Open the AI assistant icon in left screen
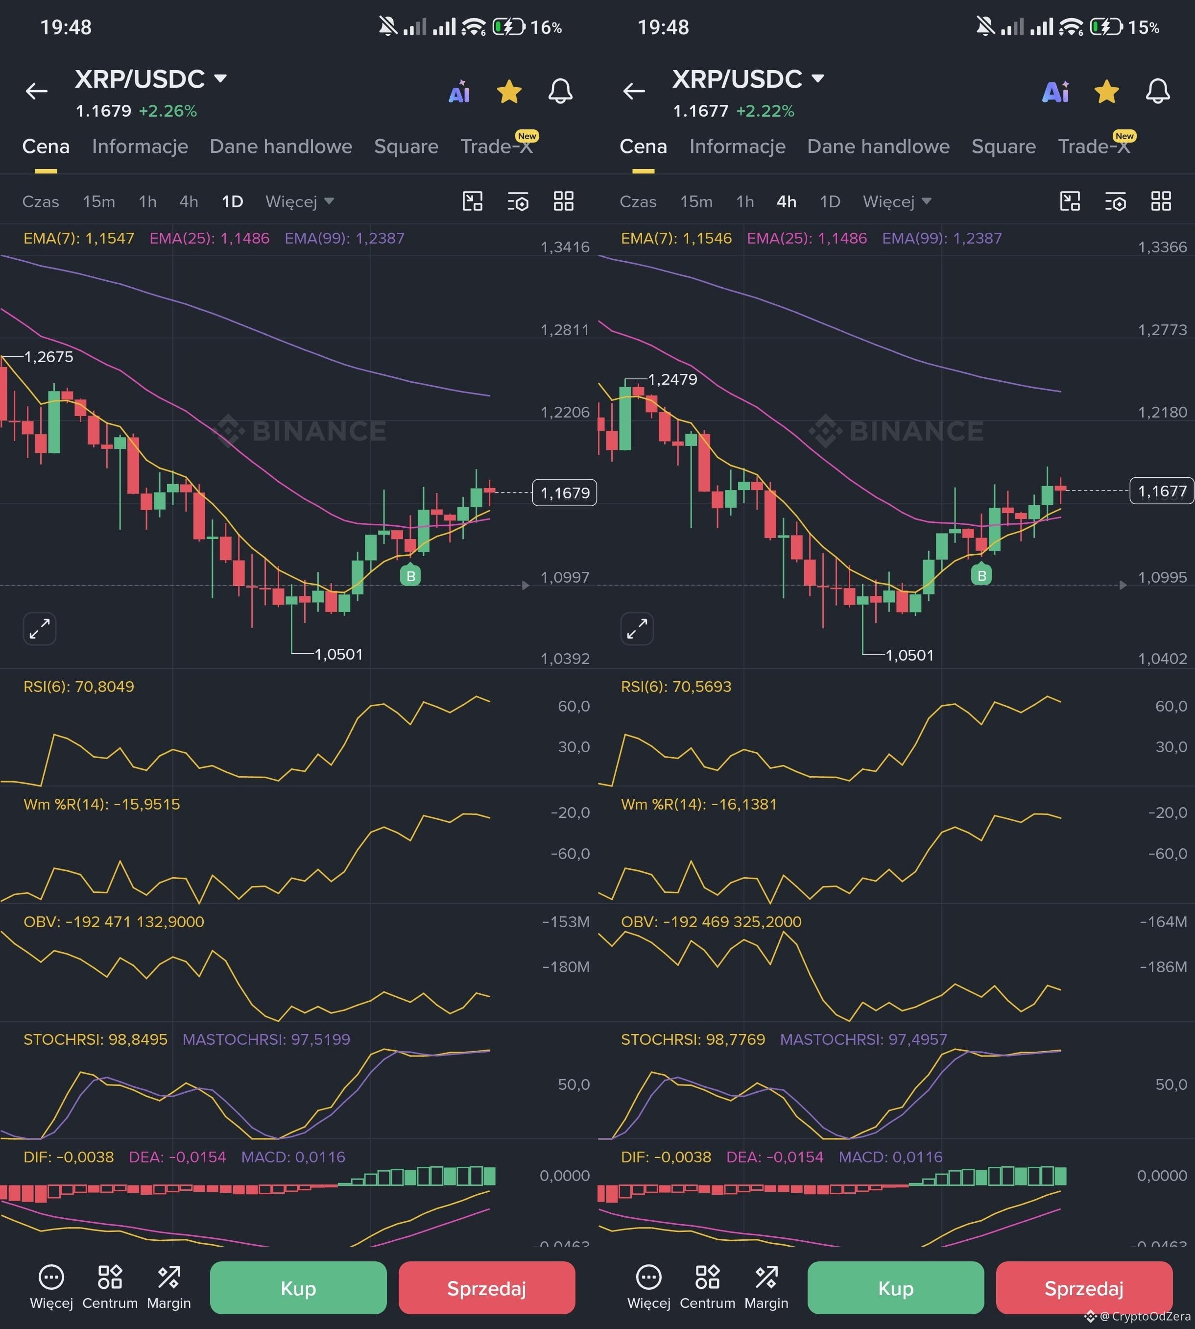1195x1329 pixels. 459,91
